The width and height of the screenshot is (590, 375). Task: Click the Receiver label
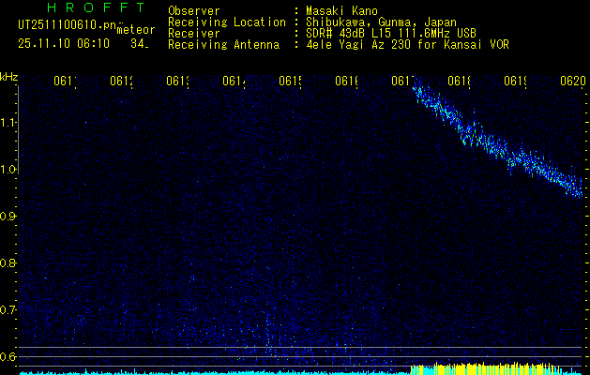coord(194,34)
